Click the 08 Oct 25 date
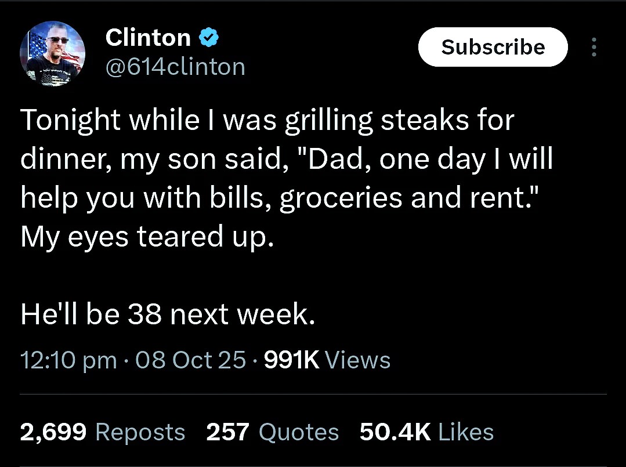Screen dimensions: 626x467 190,360
